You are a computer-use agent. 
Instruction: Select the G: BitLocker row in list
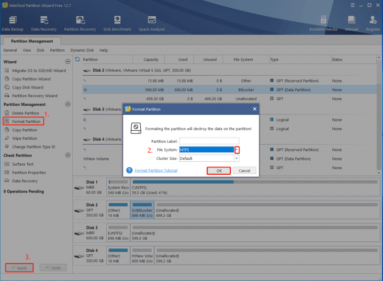[230, 90]
